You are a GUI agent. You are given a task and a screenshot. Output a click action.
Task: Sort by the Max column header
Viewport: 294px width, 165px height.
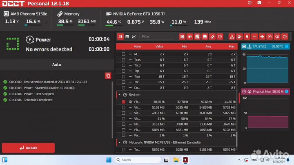(232, 46)
